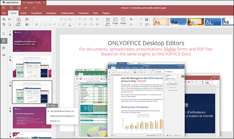Open the File menu
The height and width of the screenshot is (139, 234).
[4, 13]
